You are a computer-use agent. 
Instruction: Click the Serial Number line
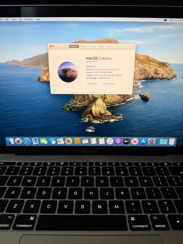(98, 78)
